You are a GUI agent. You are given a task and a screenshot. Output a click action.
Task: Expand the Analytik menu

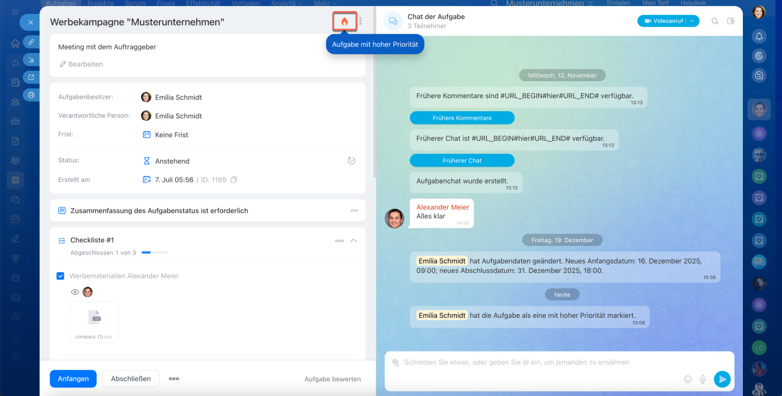point(287,4)
